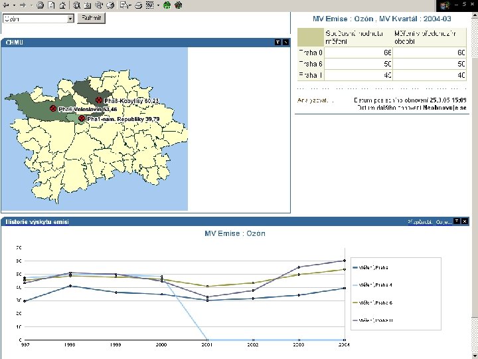Screen dimensions: 478x359
Task: Go to the Home page icon
Action: [62, 5]
